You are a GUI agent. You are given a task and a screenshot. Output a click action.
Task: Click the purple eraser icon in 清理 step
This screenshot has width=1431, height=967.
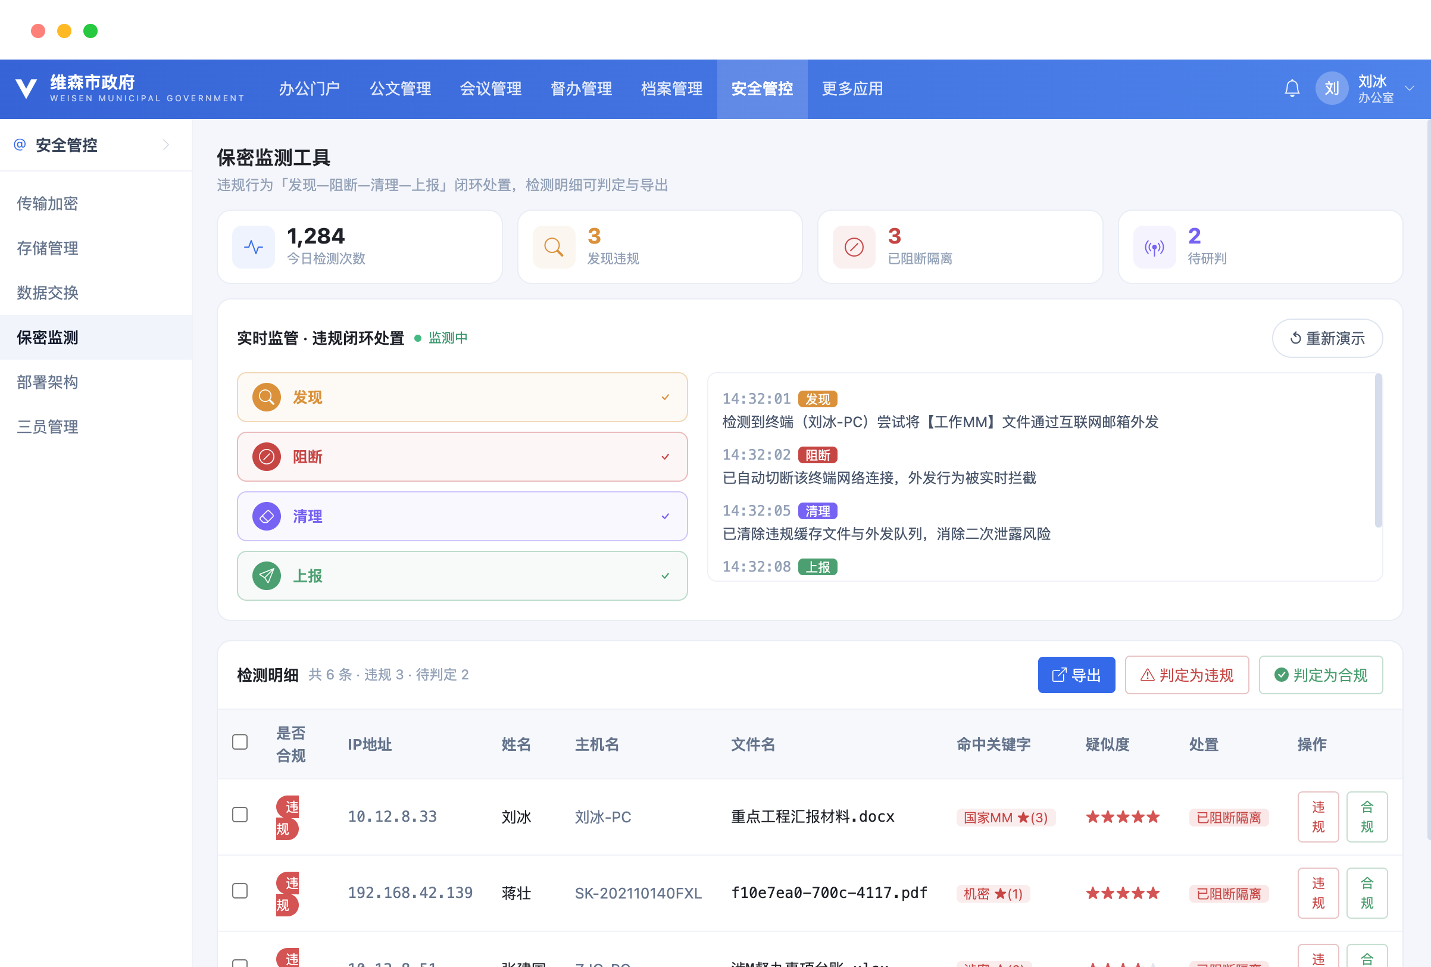pyautogui.click(x=267, y=516)
